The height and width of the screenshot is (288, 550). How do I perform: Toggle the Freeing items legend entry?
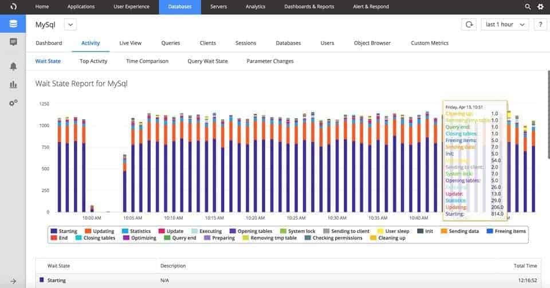point(506,231)
